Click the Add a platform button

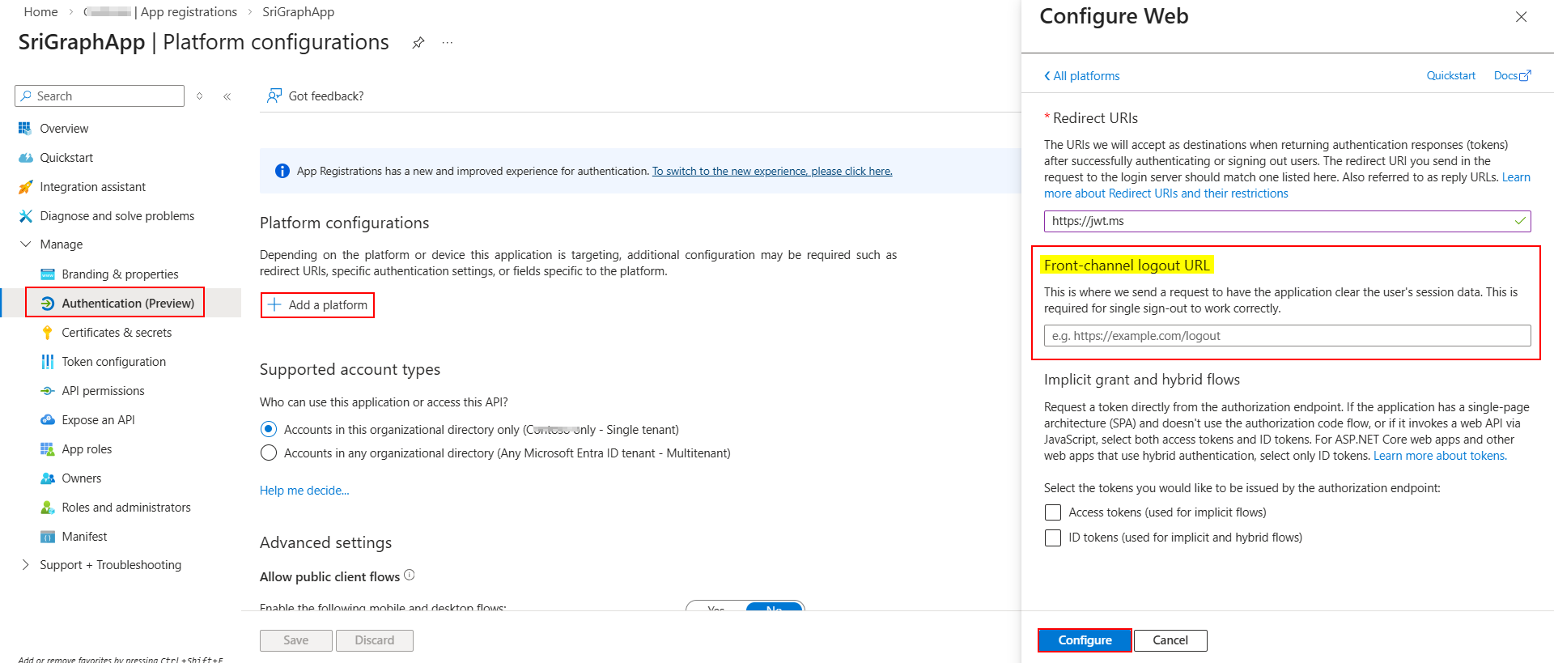[x=317, y=305]
